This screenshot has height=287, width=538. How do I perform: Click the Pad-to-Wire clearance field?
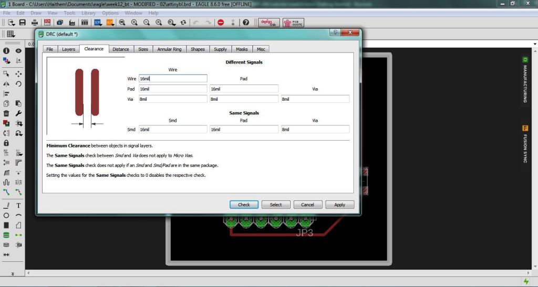[173, 89]
